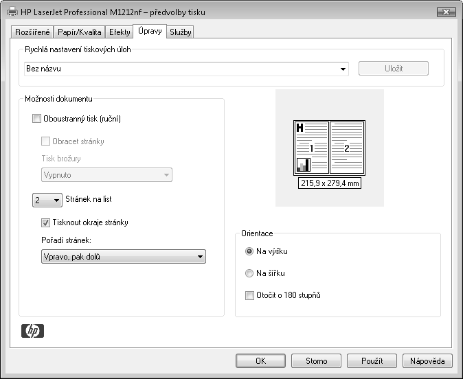Image resolution: width=463 pixels, height=379 pixels.
Task: Select Na šířku orientation
Action: 249,273
